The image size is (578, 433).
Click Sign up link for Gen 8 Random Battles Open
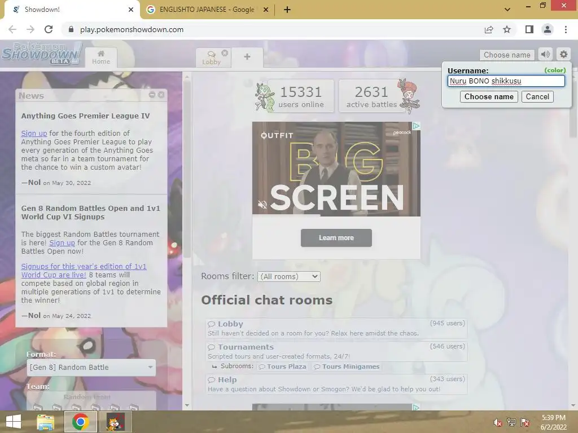(x=62, y=242)
